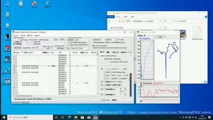Viewport: 213px width, 120px height.
Task: Toggle the OS Check Off checkbox
Action: pyautogui.click(x=55, y=46)
